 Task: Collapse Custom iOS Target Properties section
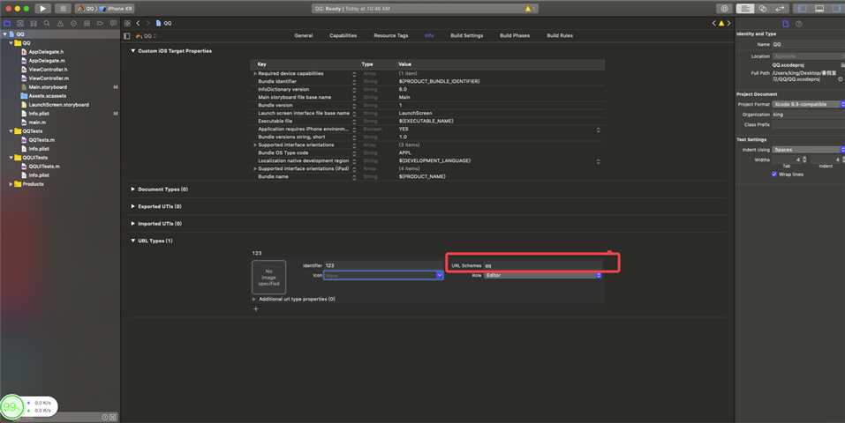133,51
